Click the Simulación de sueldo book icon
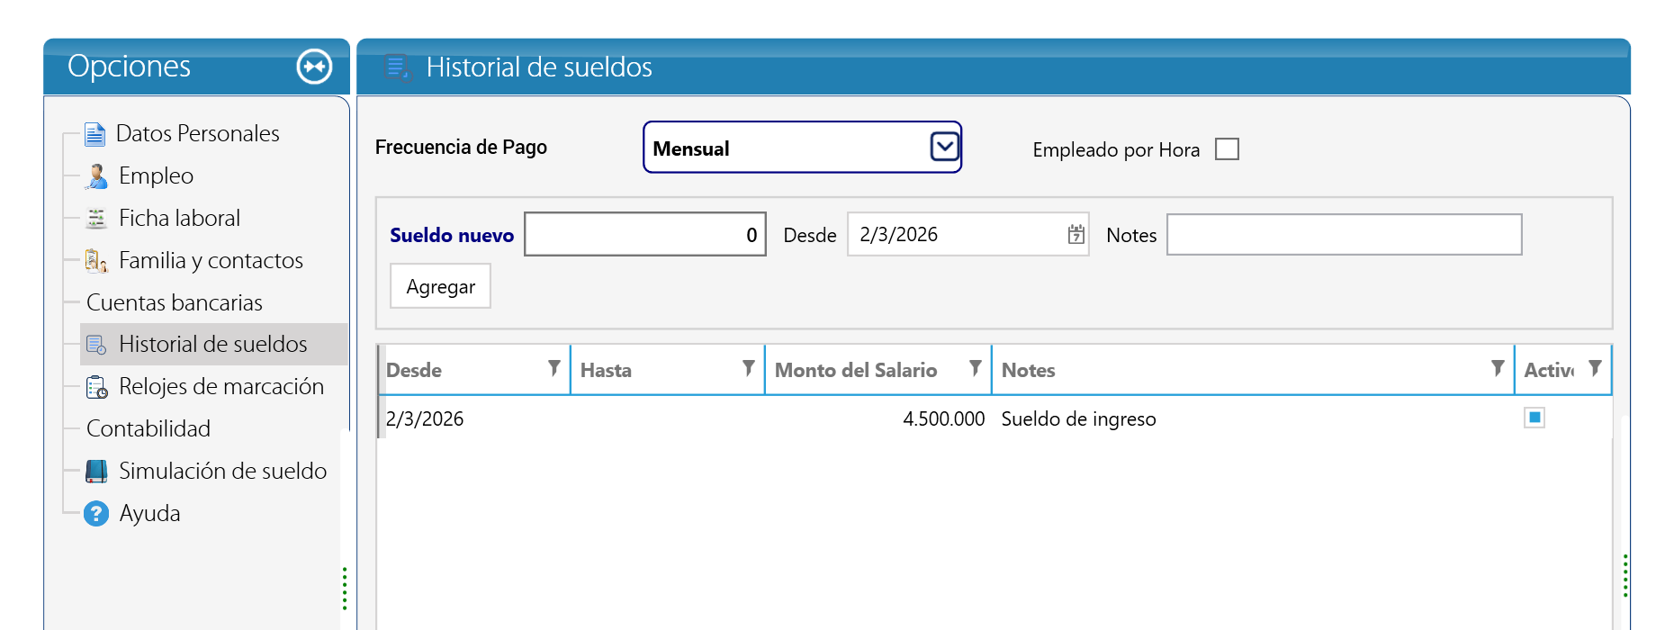The height and width of the screenshot is (630, 1674). (96, 471)
